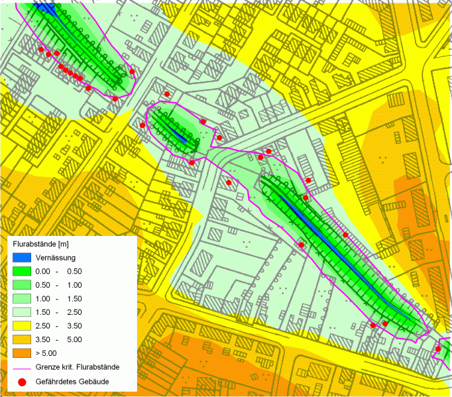Pick the 1.00 - 1.50 legend swatch
This screenshot has height=397, width=452.
(23, 298)
